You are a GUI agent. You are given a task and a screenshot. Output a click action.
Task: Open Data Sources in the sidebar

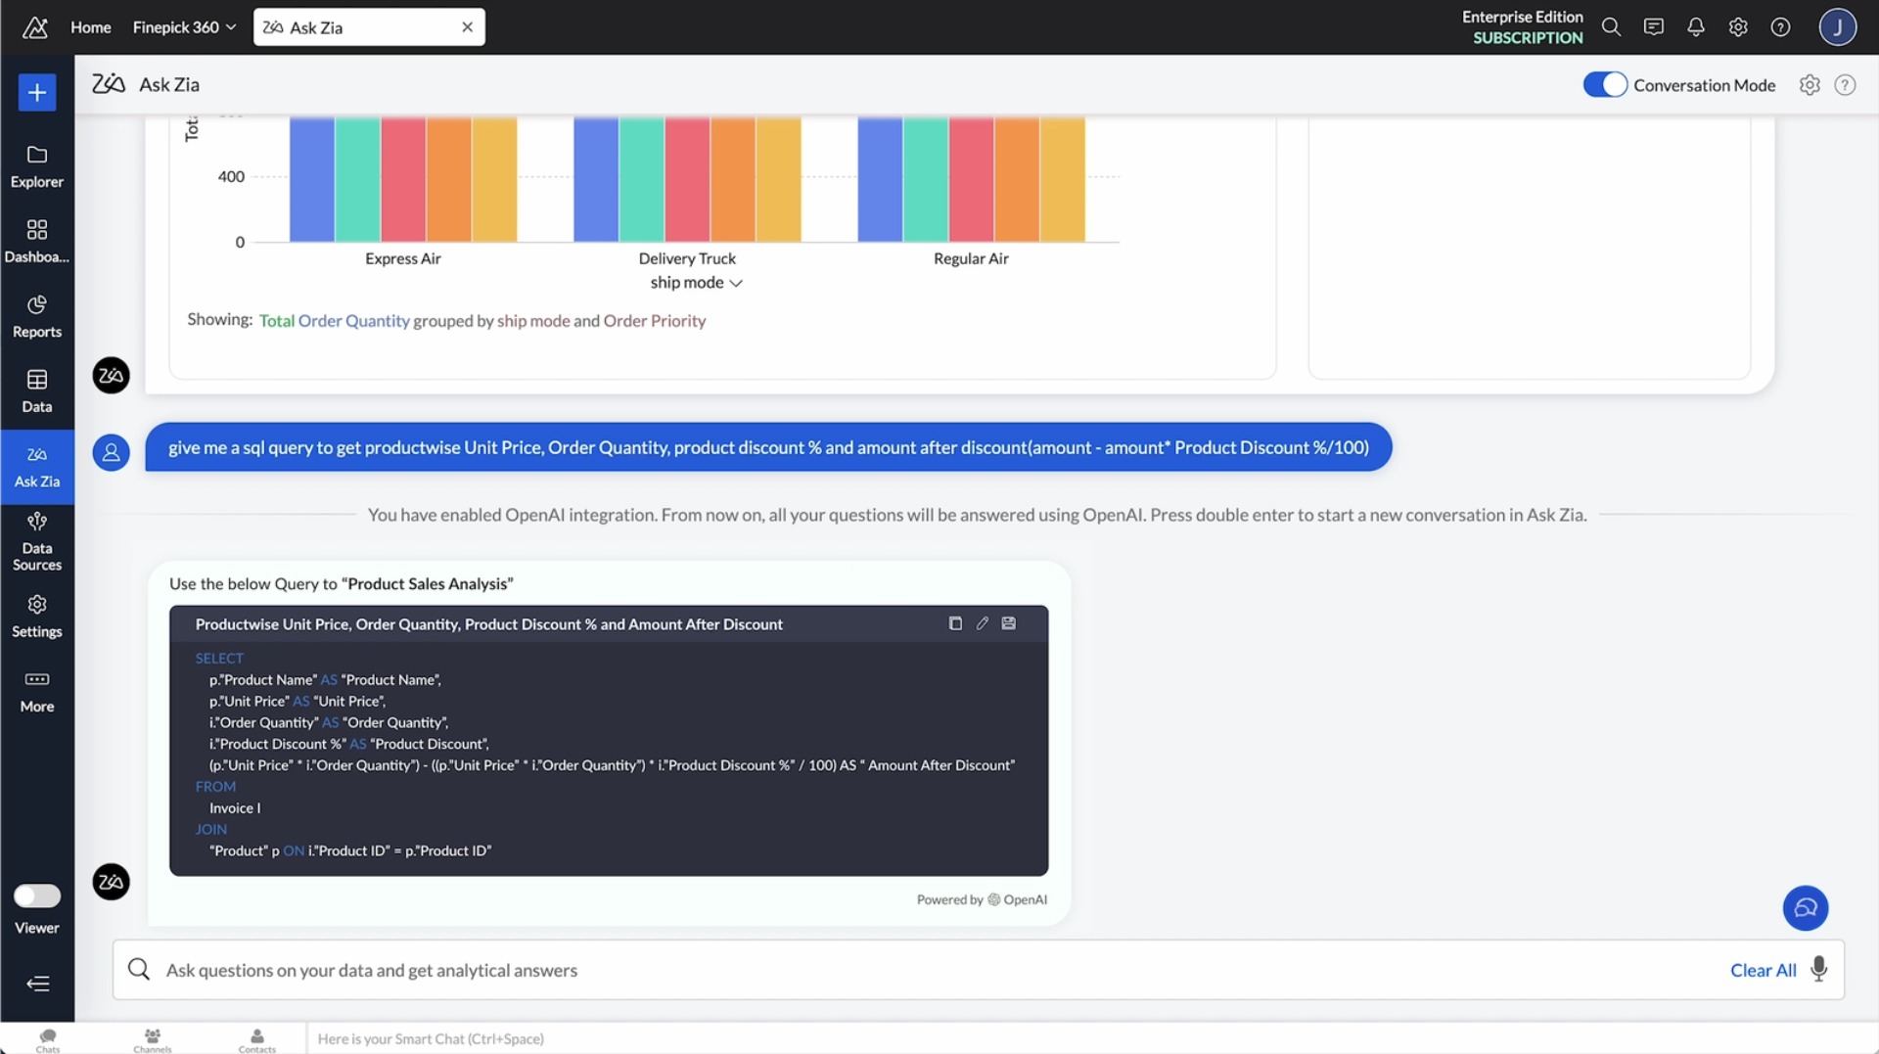[37, 542]
